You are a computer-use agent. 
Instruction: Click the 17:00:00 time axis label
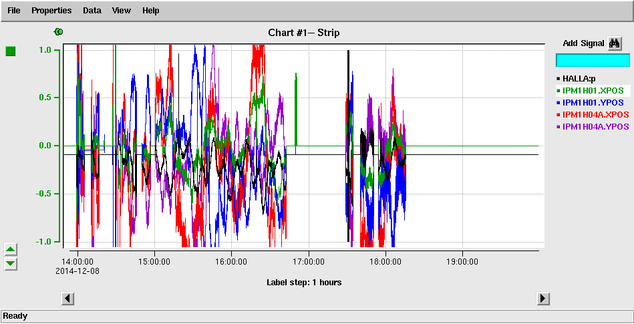308,262
